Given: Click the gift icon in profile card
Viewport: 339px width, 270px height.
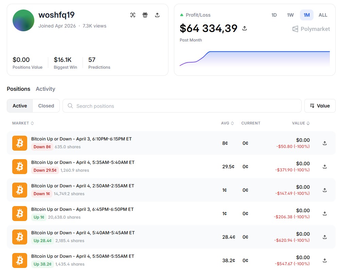Looking at the screenshot, I should click(x=145, y=15).
